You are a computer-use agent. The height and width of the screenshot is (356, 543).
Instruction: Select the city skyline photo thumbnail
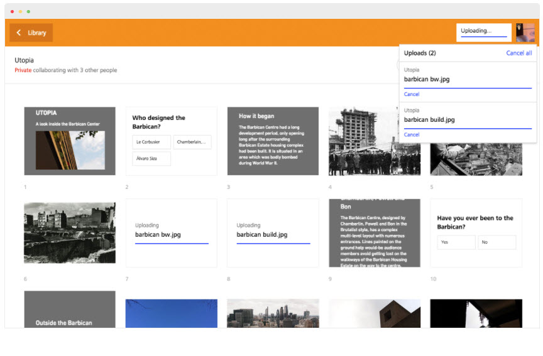(x=273, y=313)
